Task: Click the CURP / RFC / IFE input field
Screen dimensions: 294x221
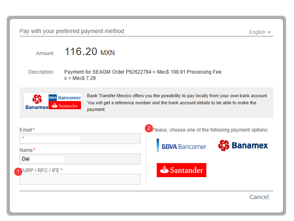Action: (x=80, y=179)
